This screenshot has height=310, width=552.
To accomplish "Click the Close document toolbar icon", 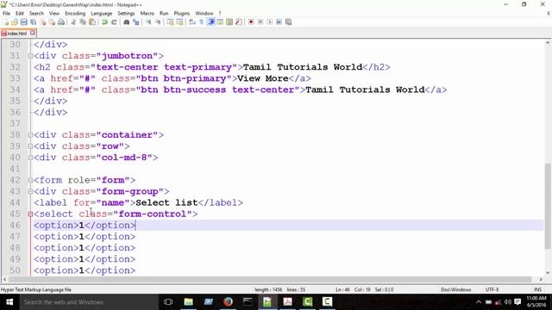I will click(x=43, y=22).
